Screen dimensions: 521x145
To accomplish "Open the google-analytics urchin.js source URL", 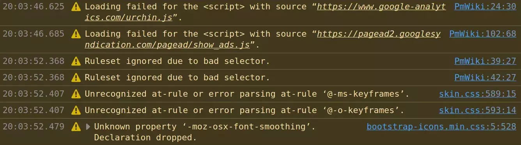I will tap(265, 12).
